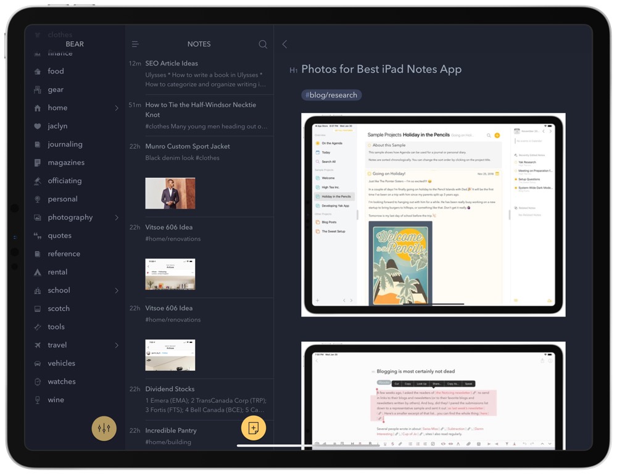Open Bear settings yellow sliders button
This screenshot has height=475, width=617.
(x=104, y=428)
